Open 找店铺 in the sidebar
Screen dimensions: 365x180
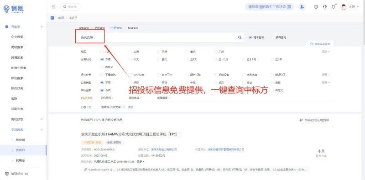point(20,140)
